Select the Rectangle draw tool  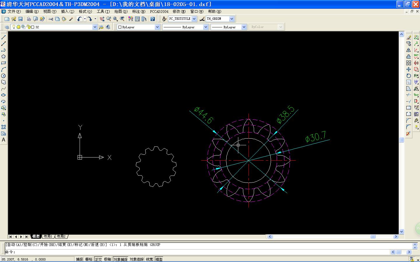click(x=3, y=63)
